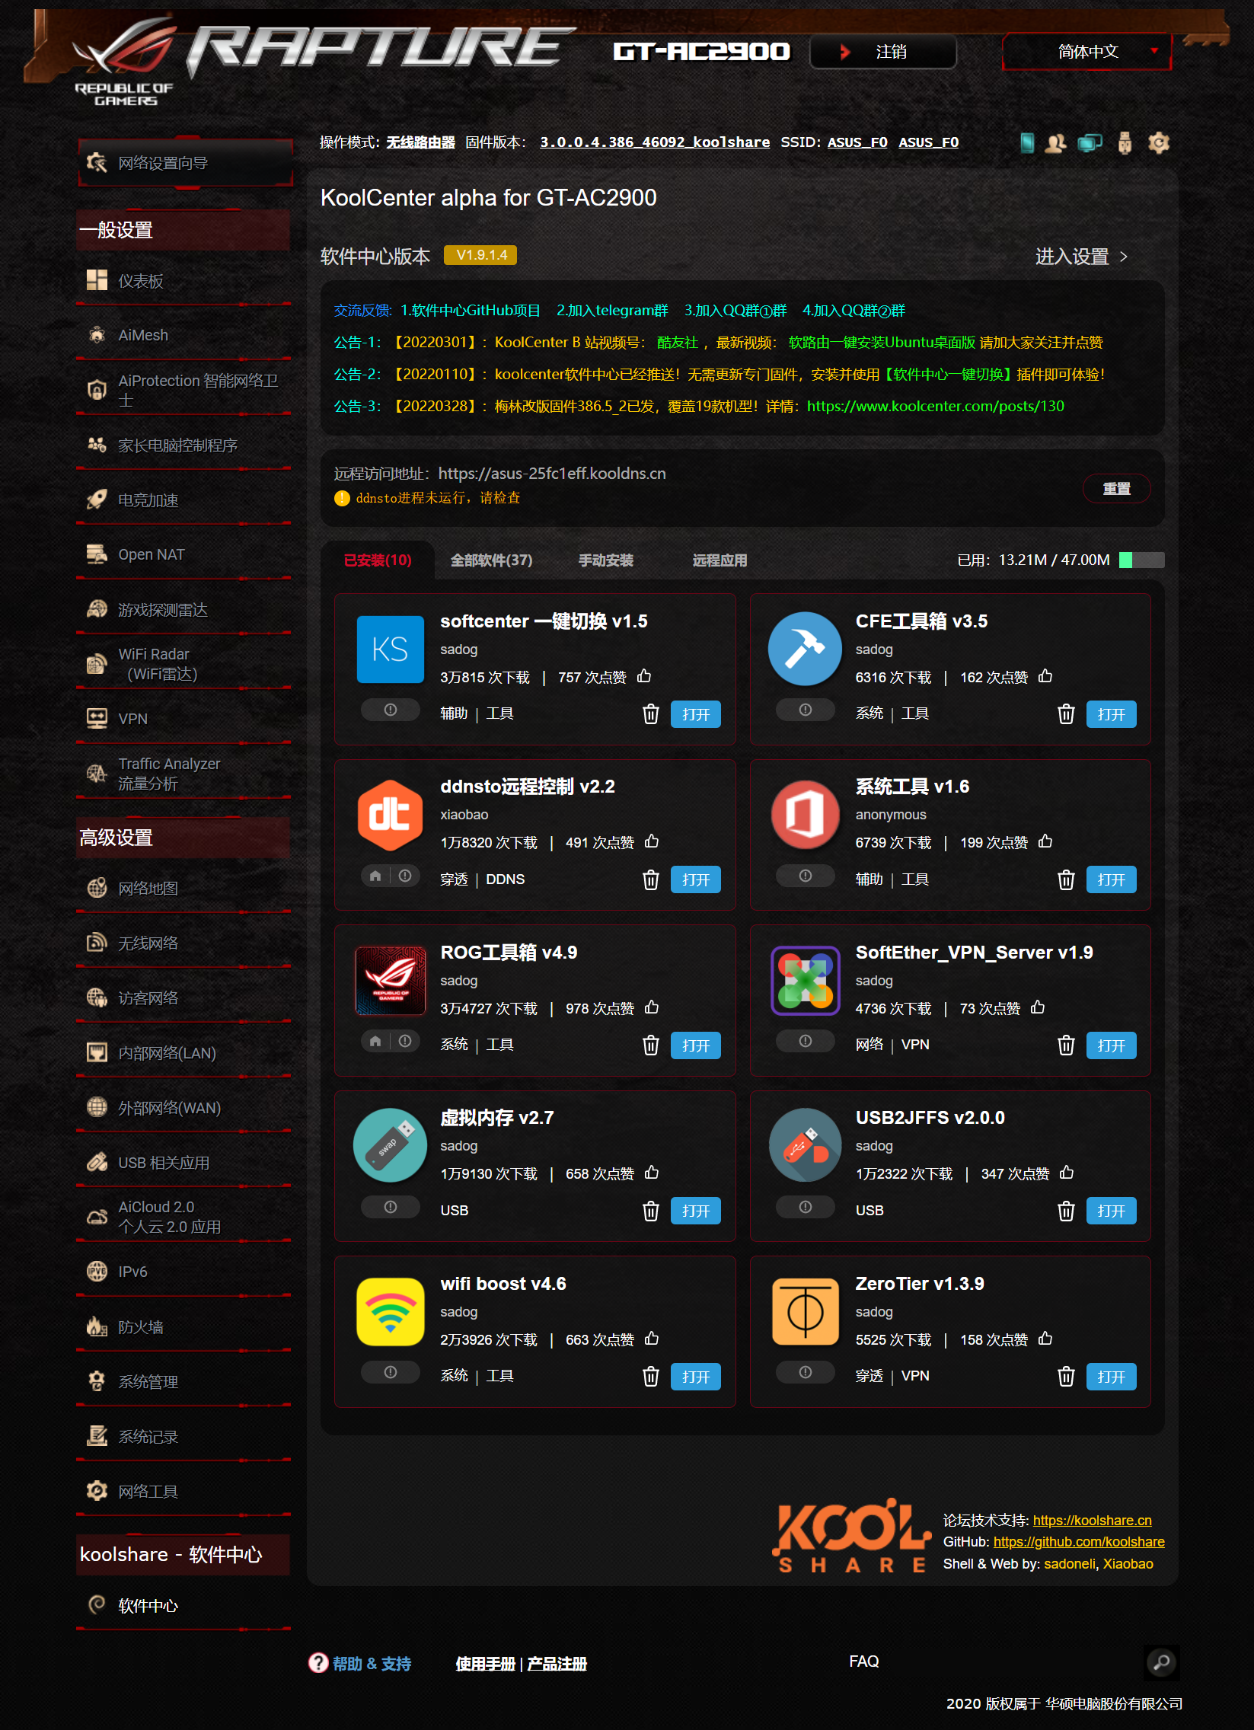The height and width of the screenshot is (1730, 1254).
Task: Switch to the 全部软件(37) tab
Action: [x=491, y=560]
